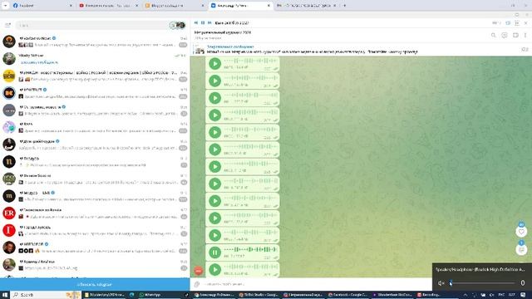Click the taskbar speaker volume icon
The height and width of the screenshot is (299, 532).
click(492, 295)
